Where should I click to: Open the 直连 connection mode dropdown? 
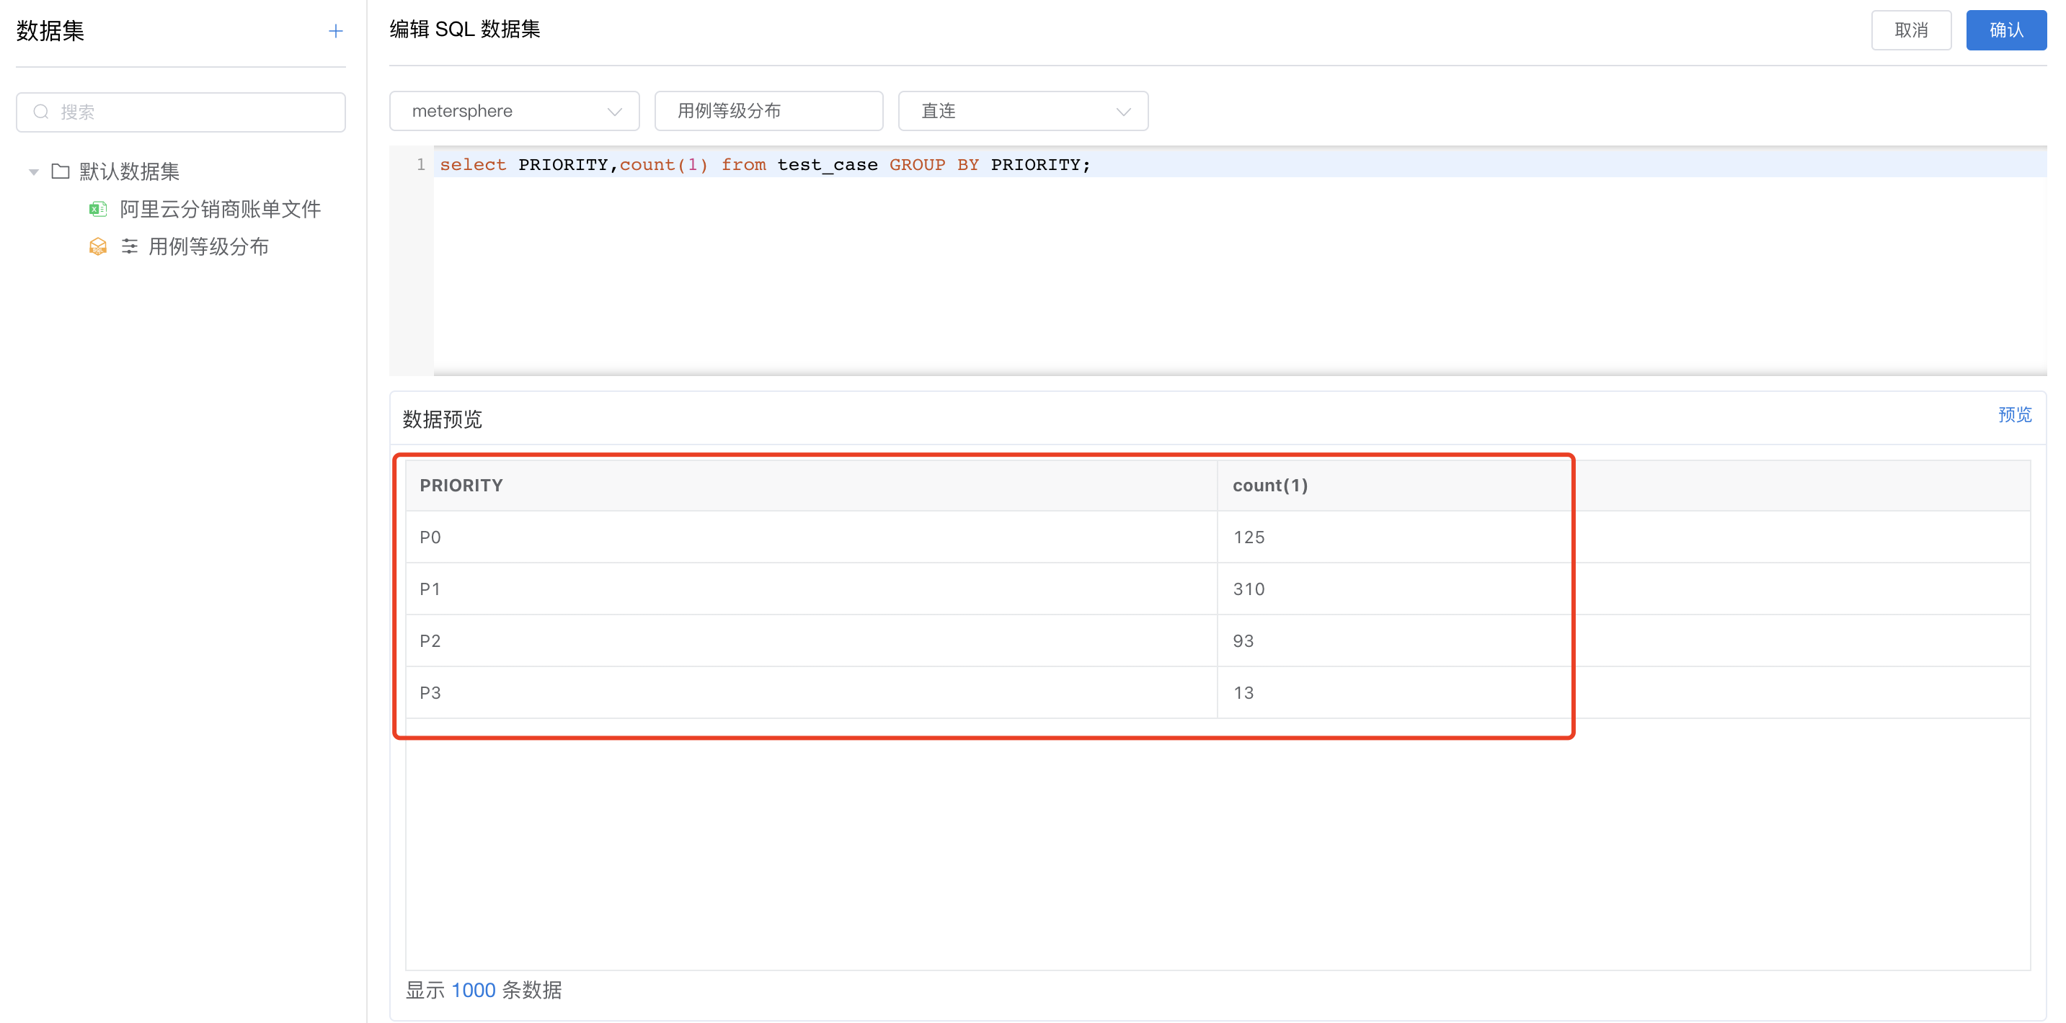click(x=1023, y=112)
